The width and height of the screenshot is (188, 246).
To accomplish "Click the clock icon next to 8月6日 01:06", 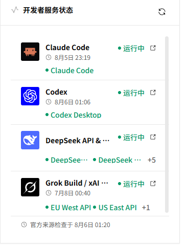I will click(x=49, y=102).
